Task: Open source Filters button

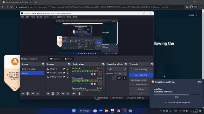Action: pos(69,59)
